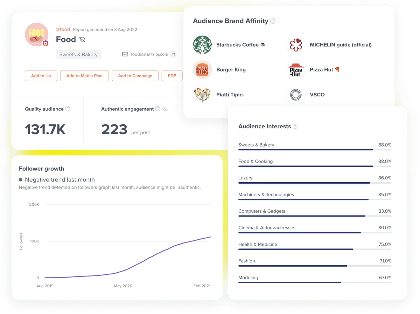This screenshot has height=314, width=420.
Task: Click the email envelope icon
Action: [x=125, y=54]
